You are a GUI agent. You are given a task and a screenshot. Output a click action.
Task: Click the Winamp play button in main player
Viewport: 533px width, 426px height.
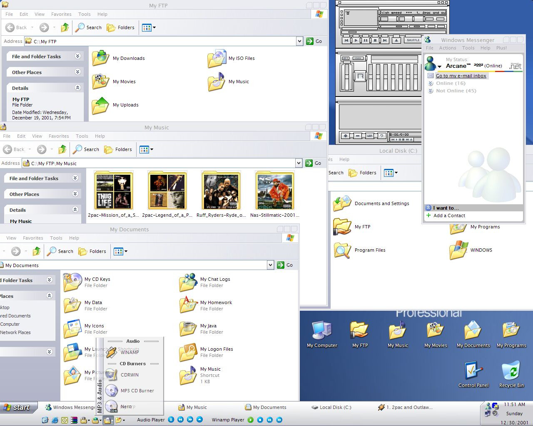356,40
